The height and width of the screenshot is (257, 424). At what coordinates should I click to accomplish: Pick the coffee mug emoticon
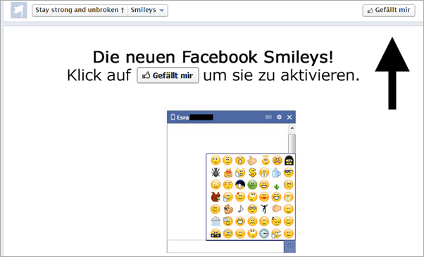coord(276,173)
